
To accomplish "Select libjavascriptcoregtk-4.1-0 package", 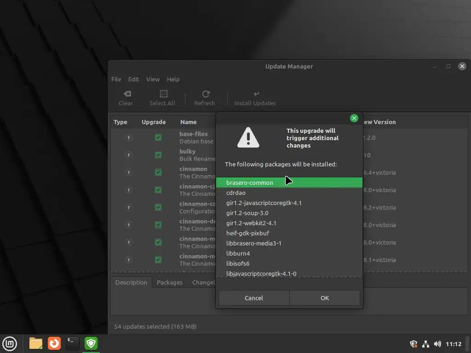I will tap(289, 273).
